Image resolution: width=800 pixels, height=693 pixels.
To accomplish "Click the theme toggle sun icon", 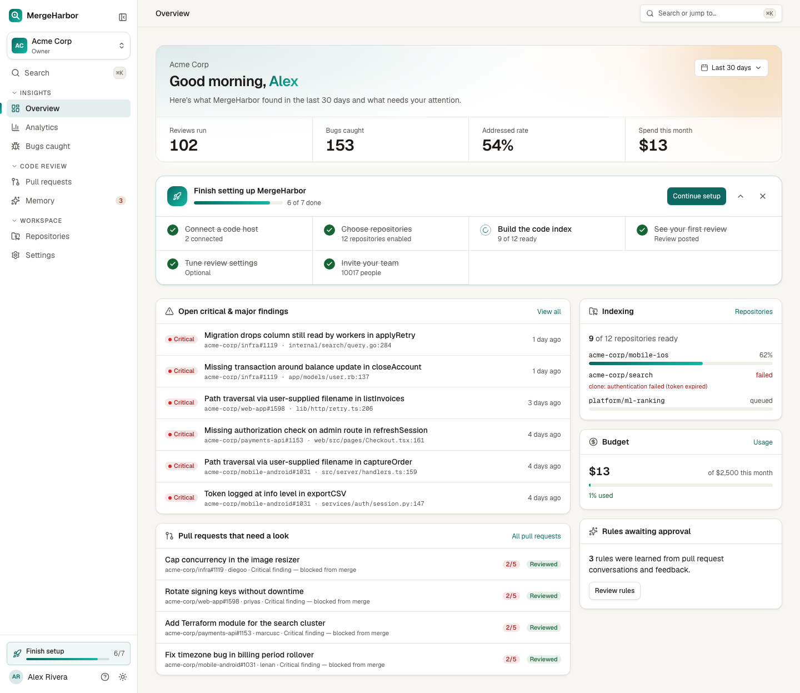I will pos(123,677).
